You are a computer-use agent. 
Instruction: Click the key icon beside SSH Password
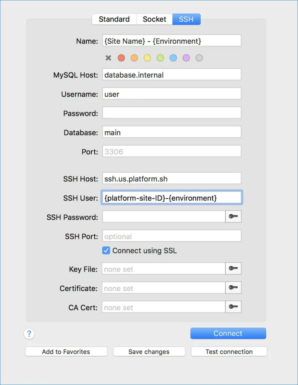(233, 216)
